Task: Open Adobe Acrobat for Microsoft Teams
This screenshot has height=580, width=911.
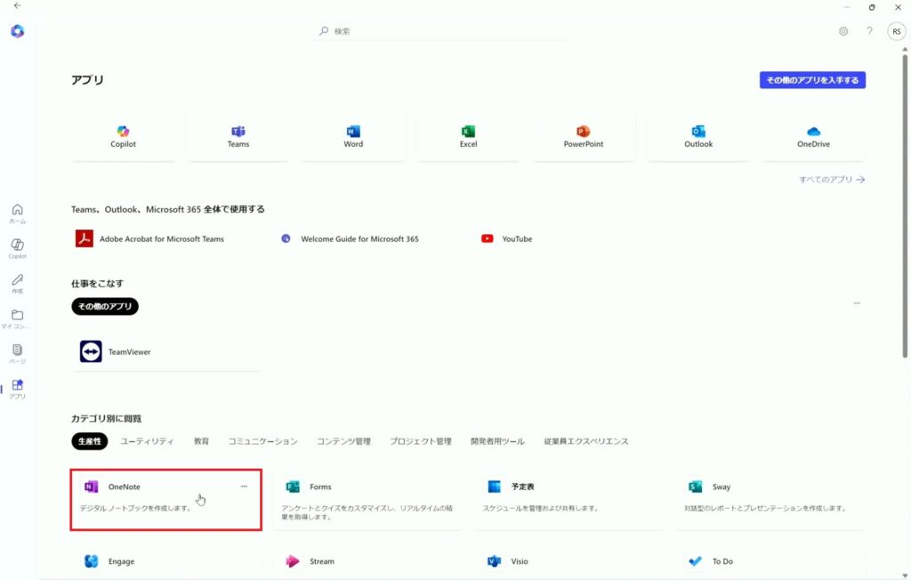Action: click(x=149, y=239)
